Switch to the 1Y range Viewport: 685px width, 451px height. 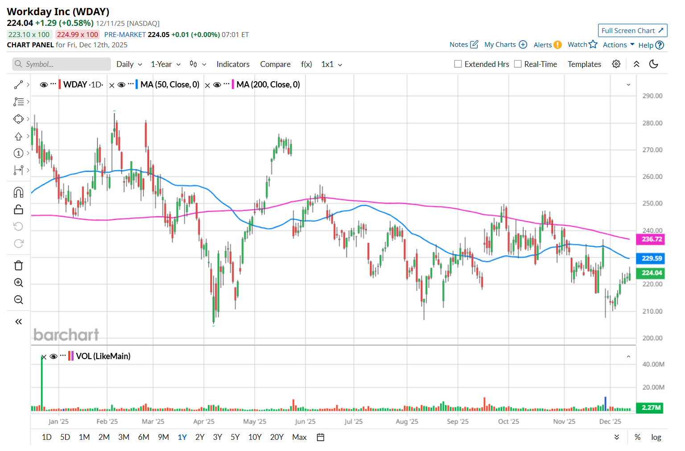pos(182,437)
